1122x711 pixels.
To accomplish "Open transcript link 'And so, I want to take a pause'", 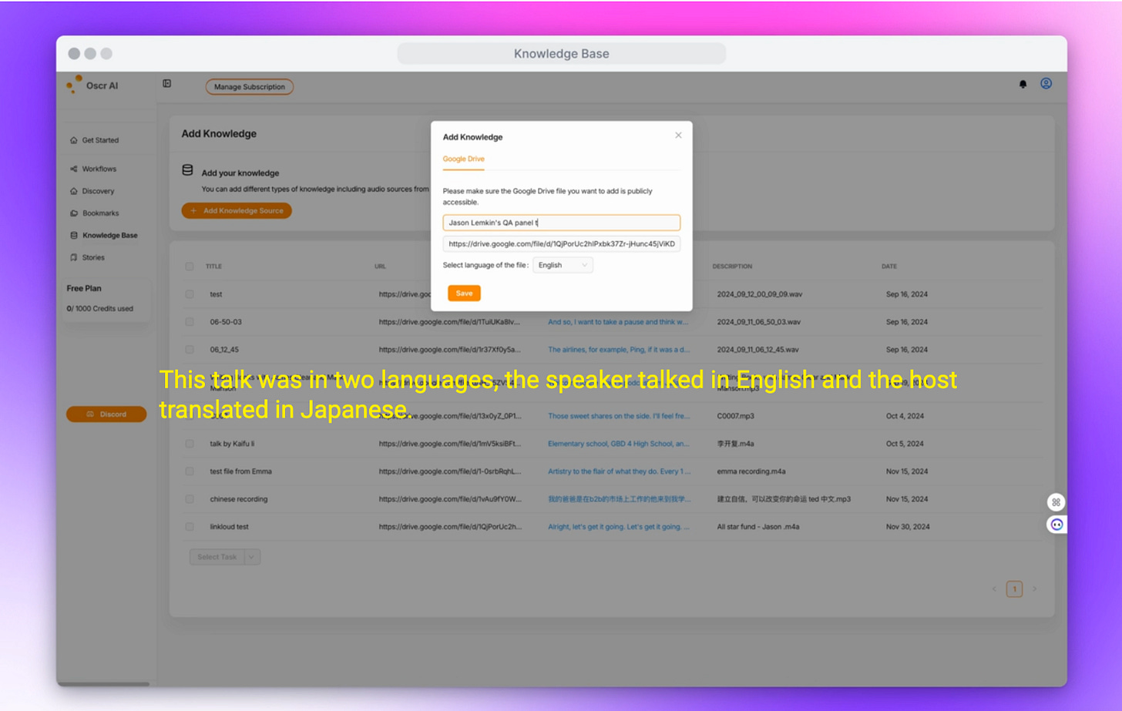I will [618, 322].
